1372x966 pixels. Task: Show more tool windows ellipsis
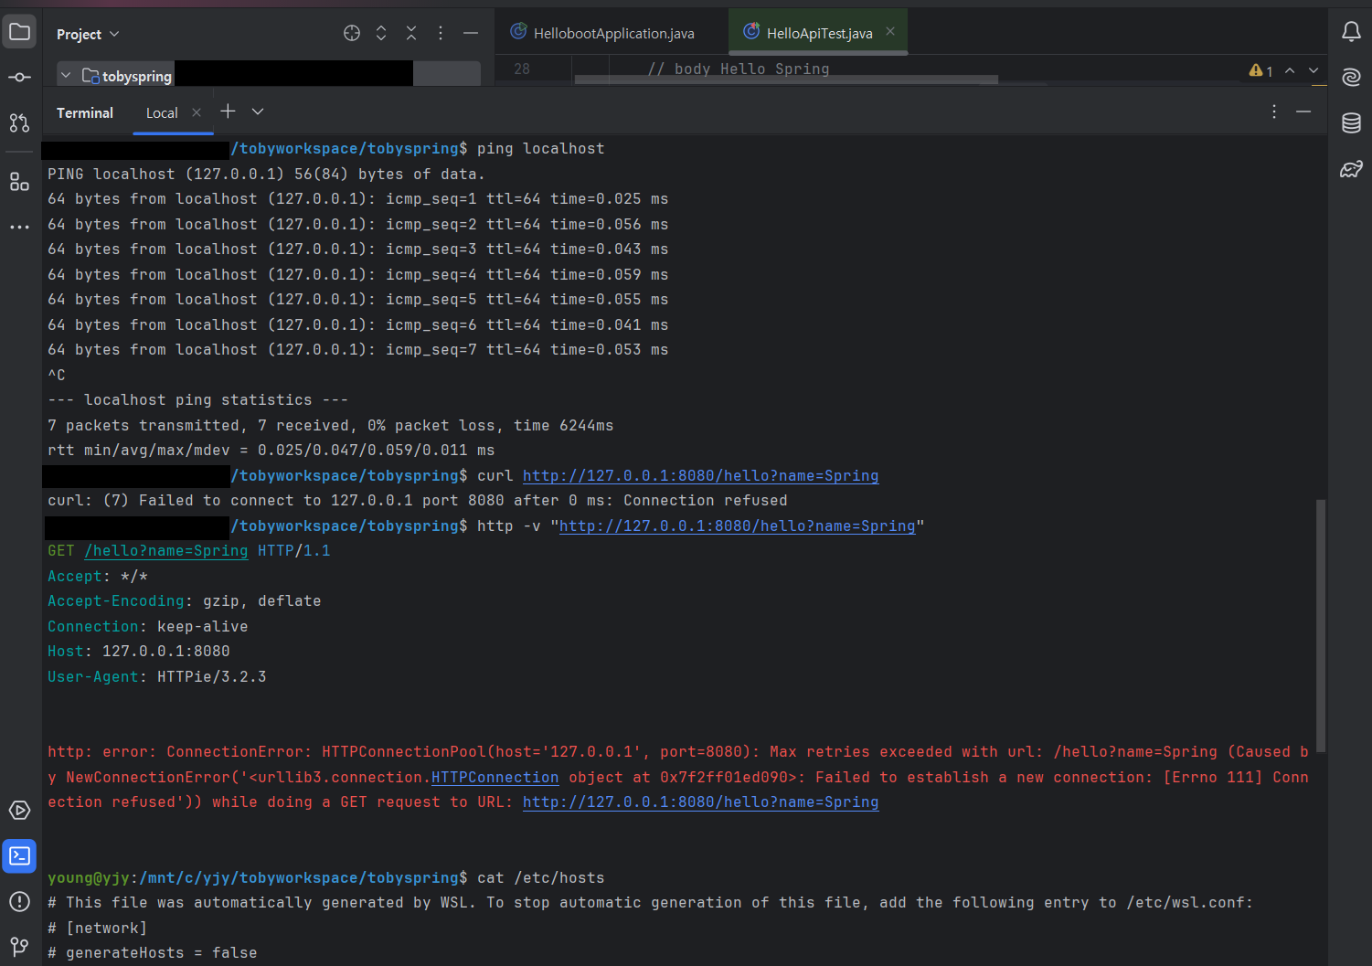tap(19, 227)
